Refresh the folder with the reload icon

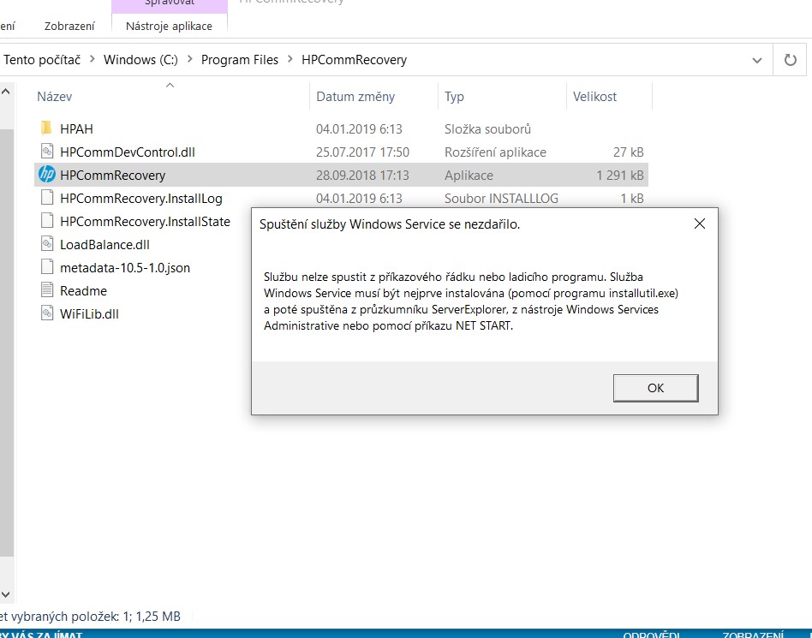(x=790, y=60)
